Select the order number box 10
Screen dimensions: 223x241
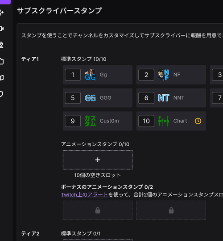coord(146,121)
